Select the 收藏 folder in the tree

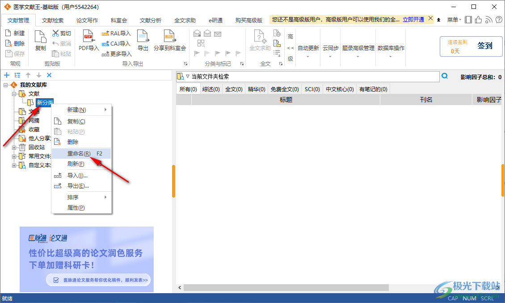tap(34, 130)
